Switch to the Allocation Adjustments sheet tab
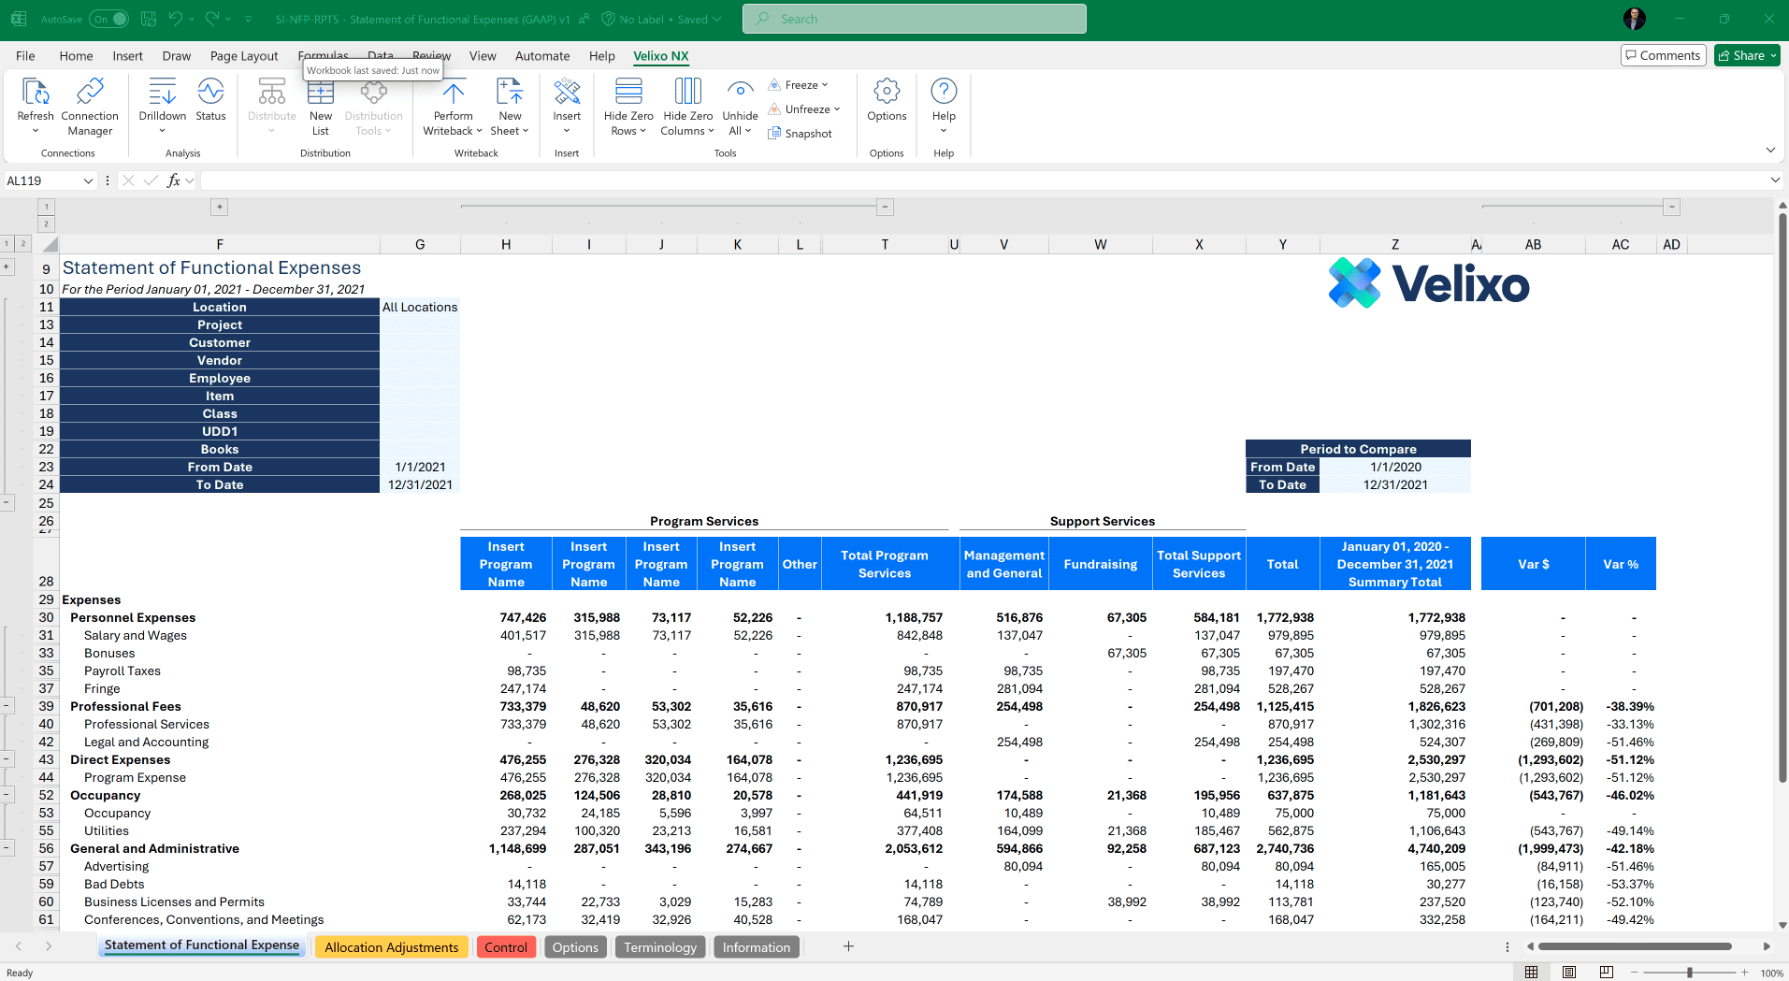 click(391, 947)
